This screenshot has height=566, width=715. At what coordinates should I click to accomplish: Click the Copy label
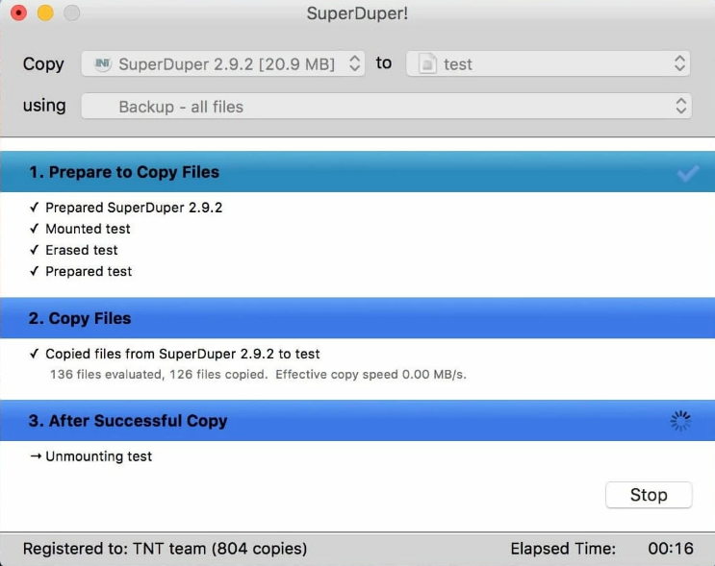tap(43, 64)
